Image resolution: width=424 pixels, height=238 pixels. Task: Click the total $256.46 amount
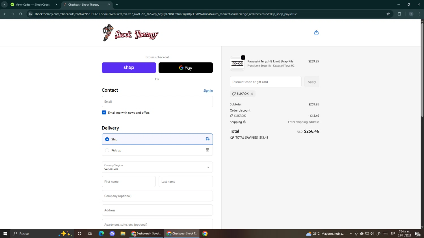[311, 131]
